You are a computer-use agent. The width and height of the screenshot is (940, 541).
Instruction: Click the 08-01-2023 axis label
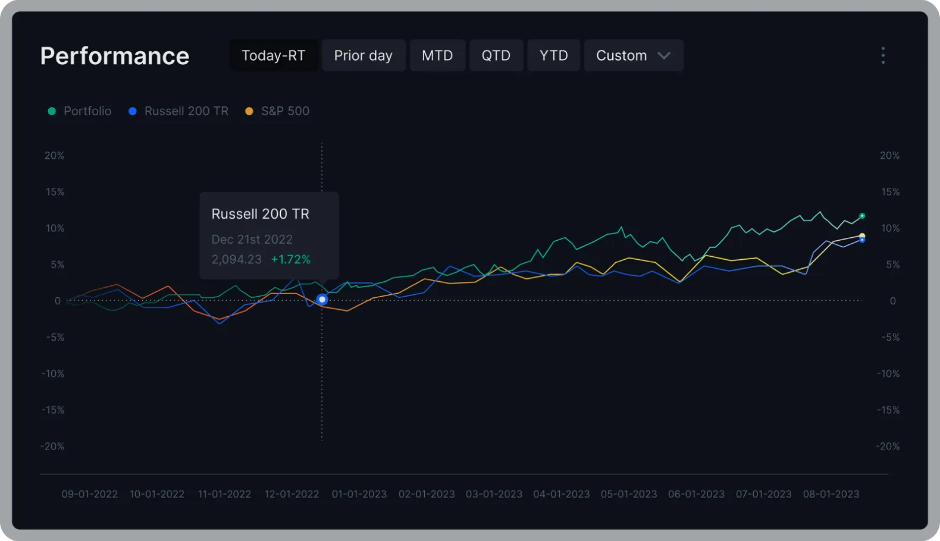(x=831, y=494)
